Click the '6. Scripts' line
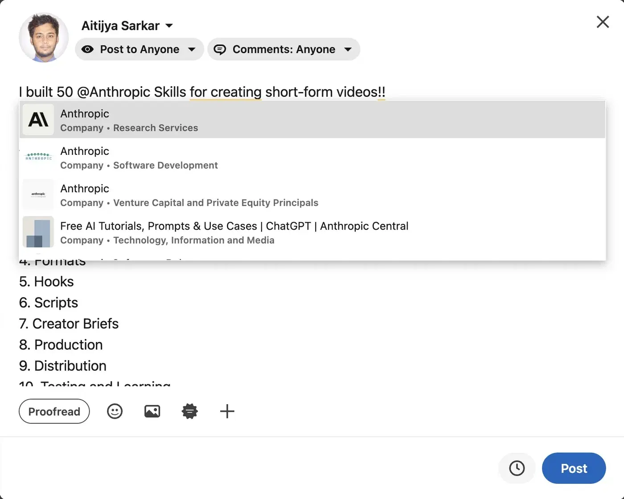The image size is (624, 499). [49, 303]
